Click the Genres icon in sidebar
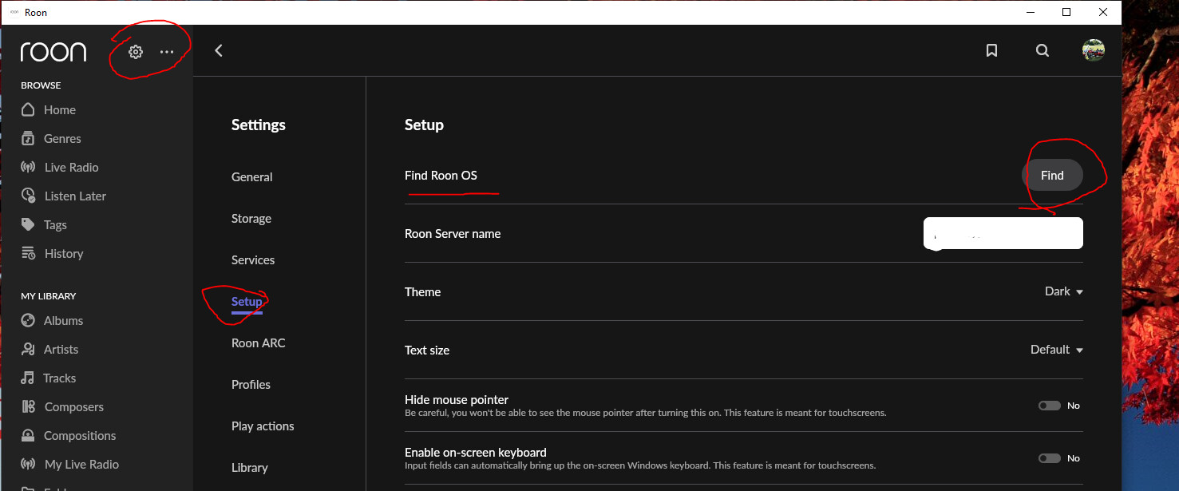Viewport: 1179px width, 491px height. (x=28, y=138)
